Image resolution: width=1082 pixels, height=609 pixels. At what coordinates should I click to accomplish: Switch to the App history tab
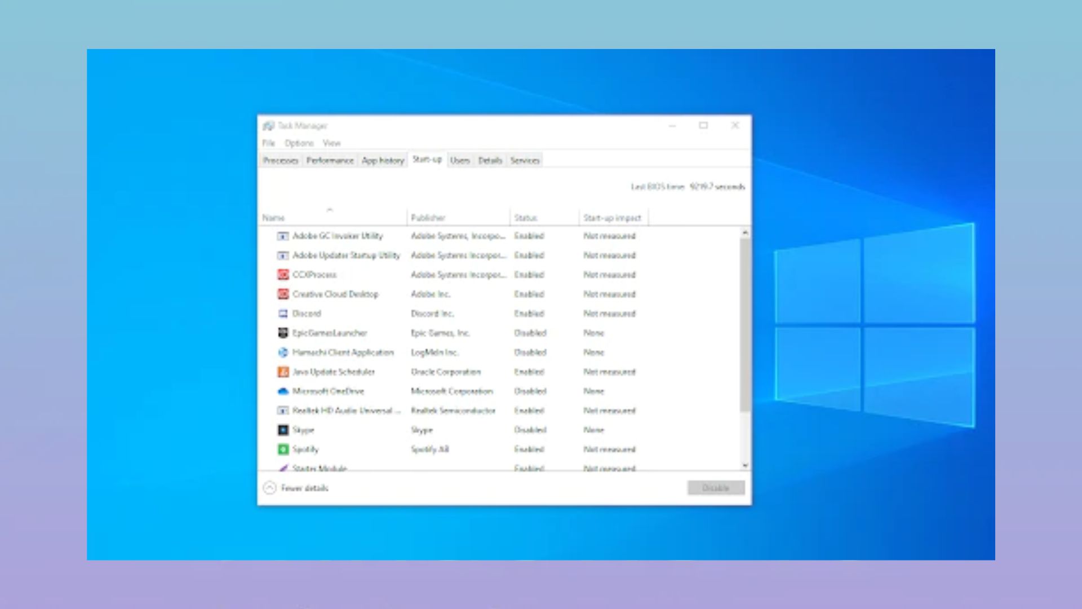383,161
